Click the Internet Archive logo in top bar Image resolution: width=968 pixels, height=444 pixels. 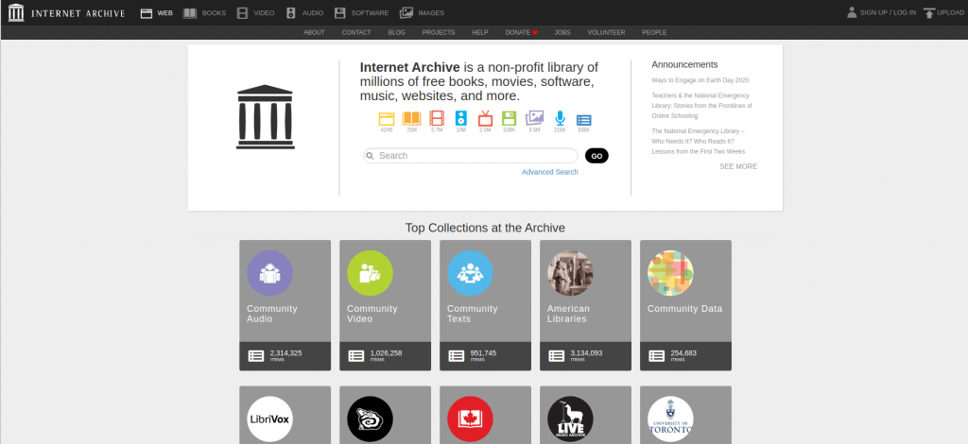click(67, 12)
